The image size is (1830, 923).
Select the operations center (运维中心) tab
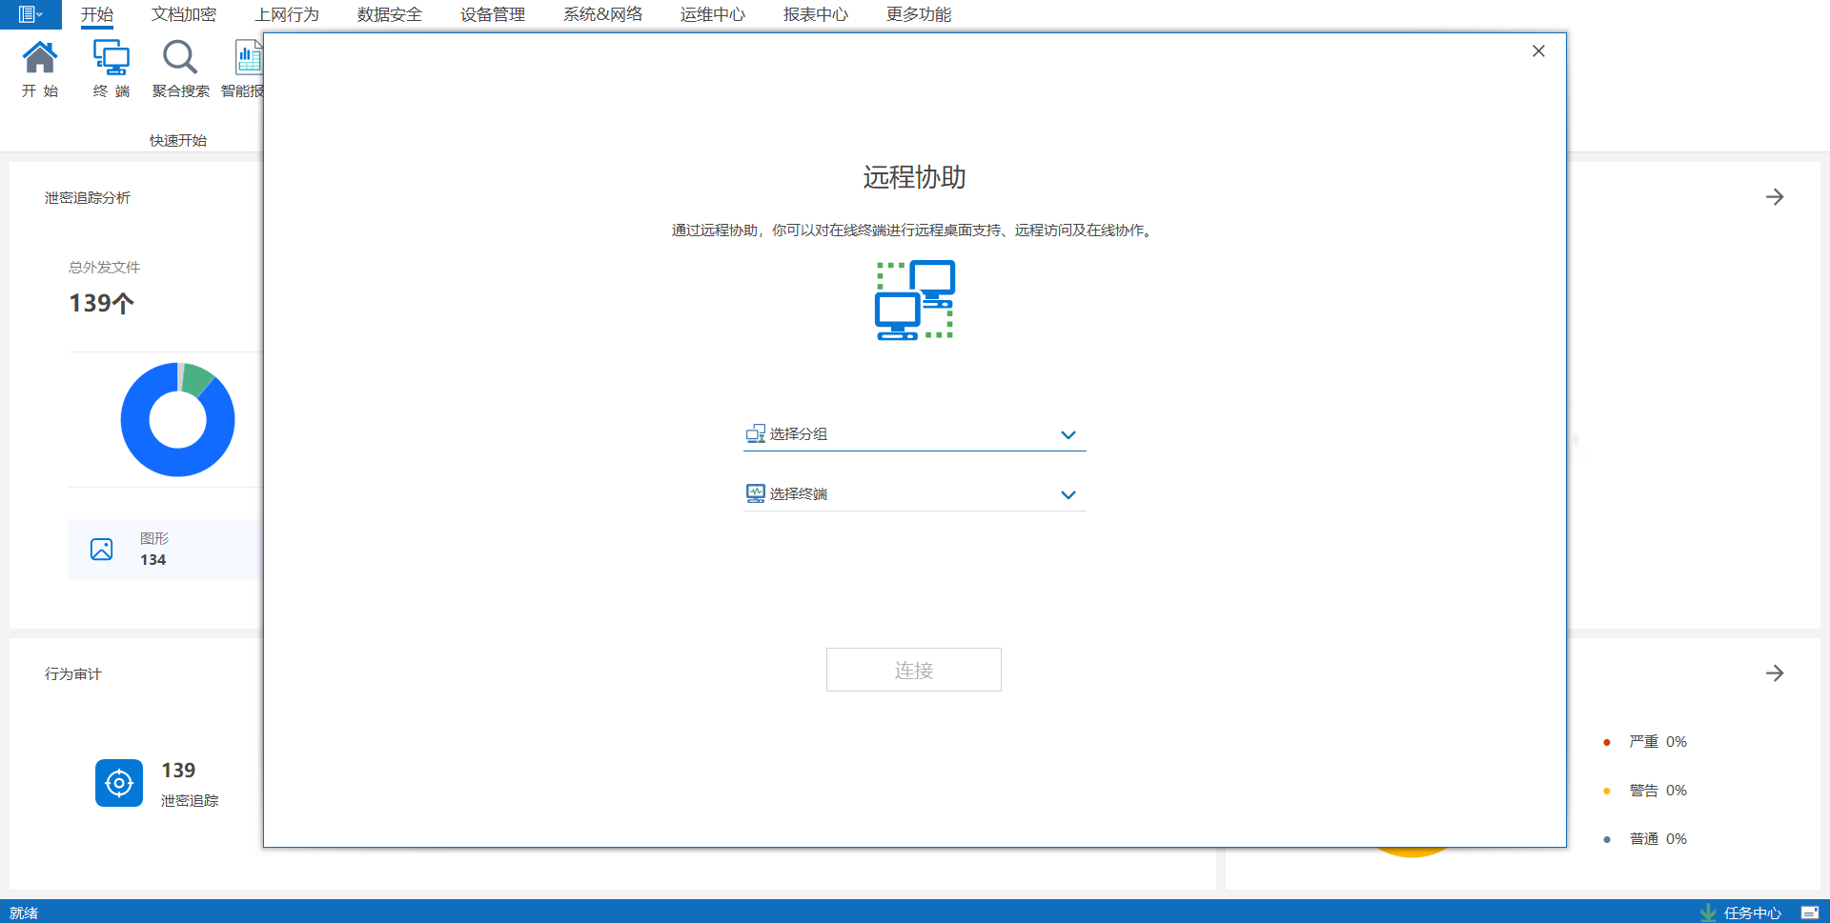712,14
